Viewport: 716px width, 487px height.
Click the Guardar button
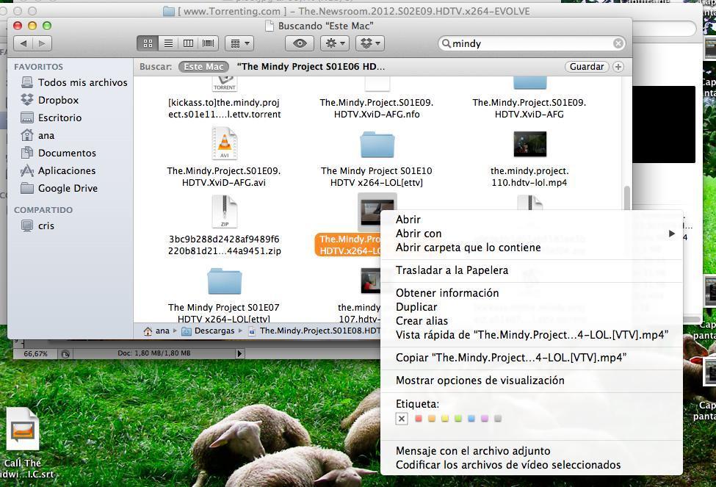587,67
